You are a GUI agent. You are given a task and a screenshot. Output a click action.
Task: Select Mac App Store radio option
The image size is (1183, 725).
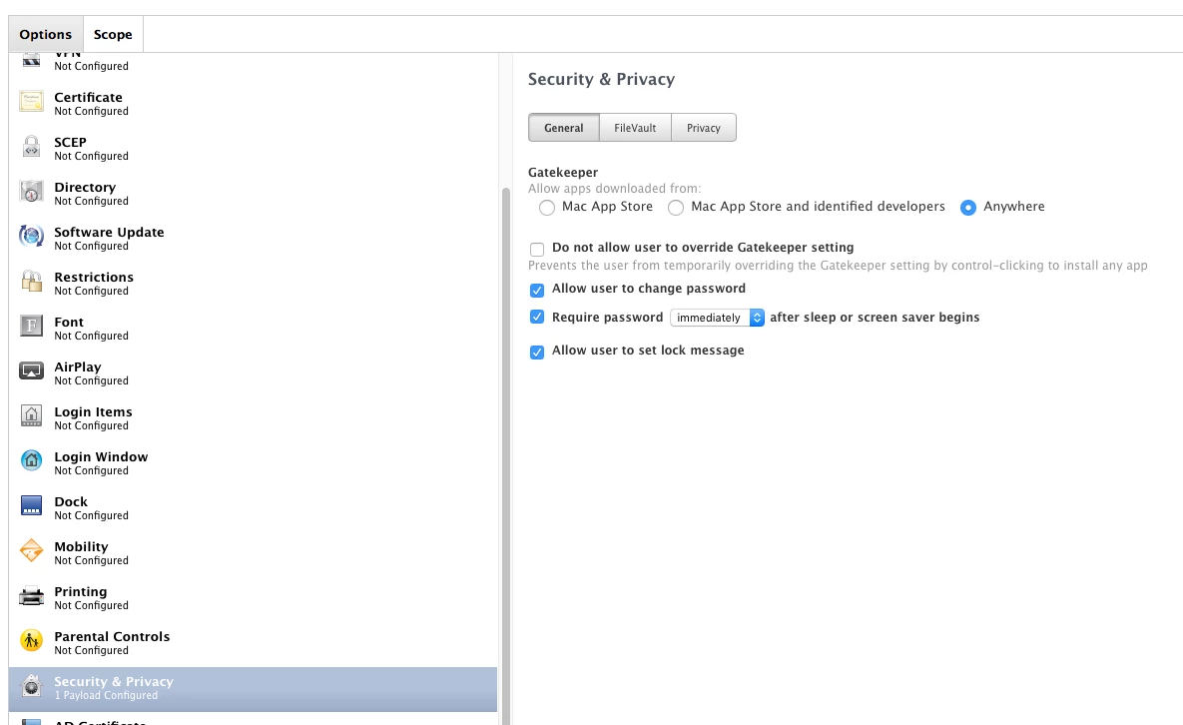547,208
